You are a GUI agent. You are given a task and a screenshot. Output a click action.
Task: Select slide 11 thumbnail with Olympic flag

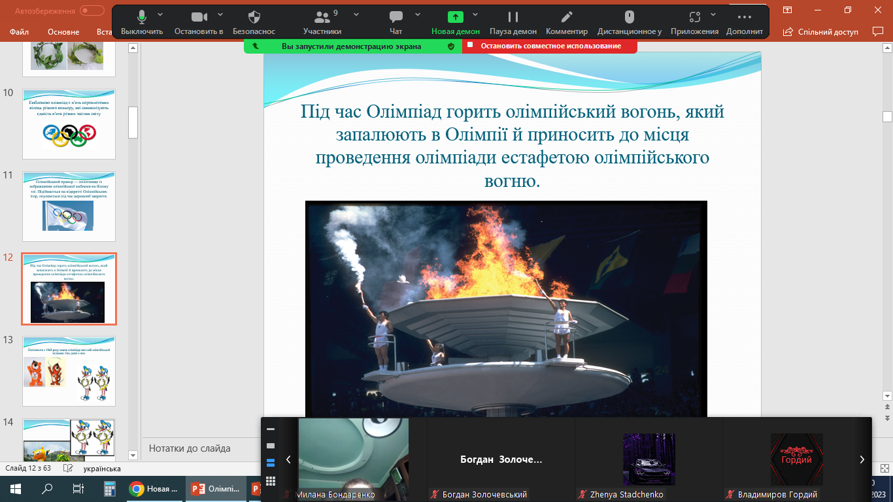(x=69, y=207)
